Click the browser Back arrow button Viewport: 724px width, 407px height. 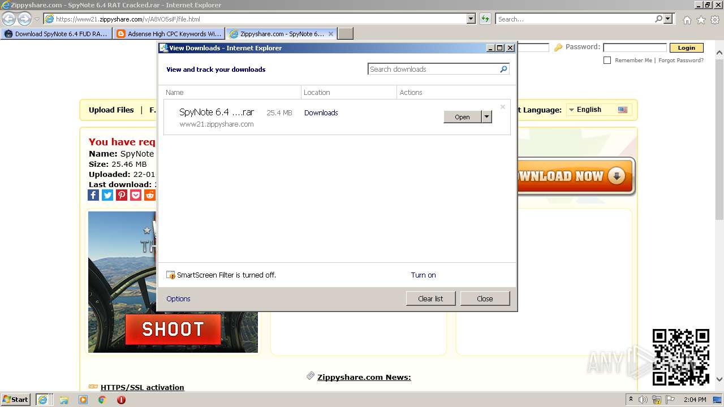coord(8,19)
